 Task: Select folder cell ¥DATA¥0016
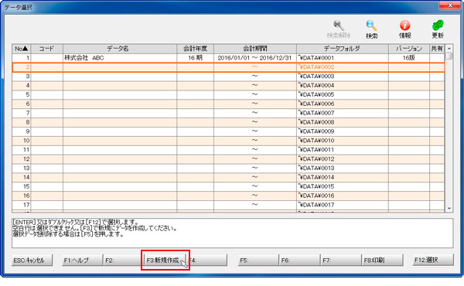click(343, 196)
